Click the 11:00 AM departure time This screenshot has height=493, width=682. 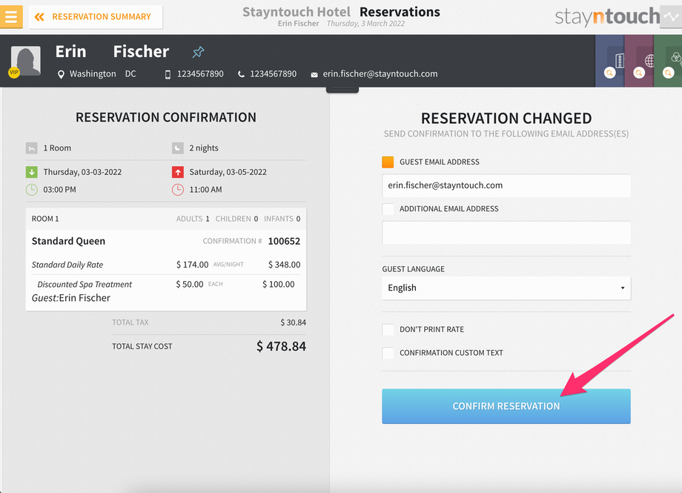pyautogui.click(x=206, y=190)
